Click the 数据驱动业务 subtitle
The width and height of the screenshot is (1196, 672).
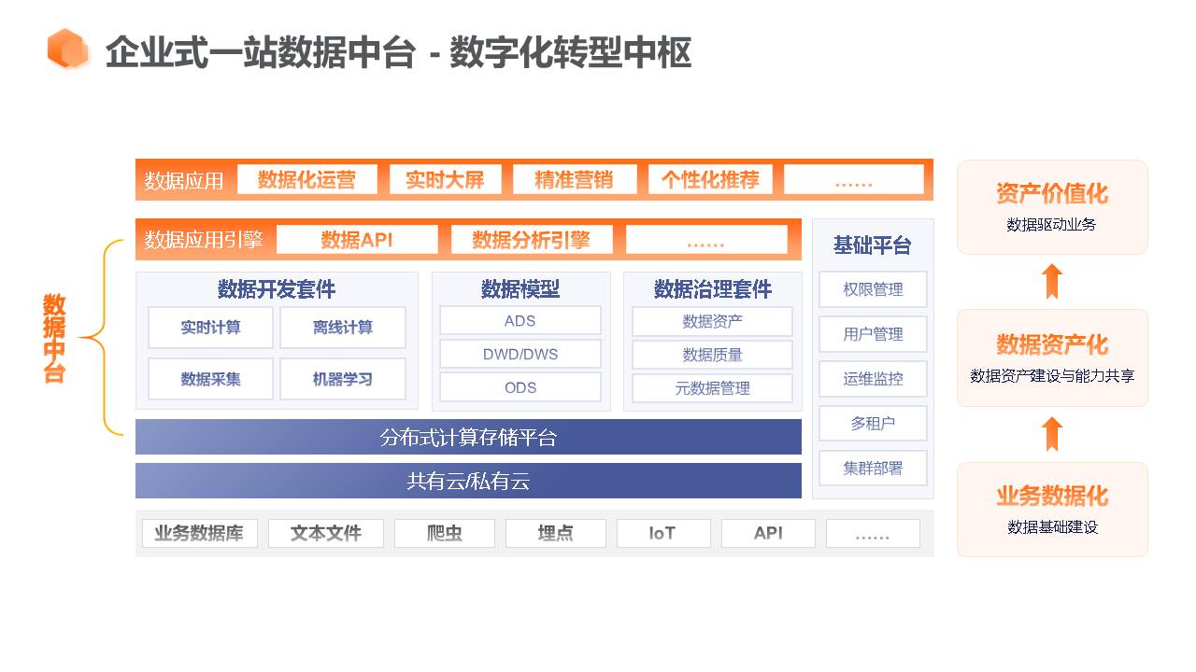tap(1052, 224)
